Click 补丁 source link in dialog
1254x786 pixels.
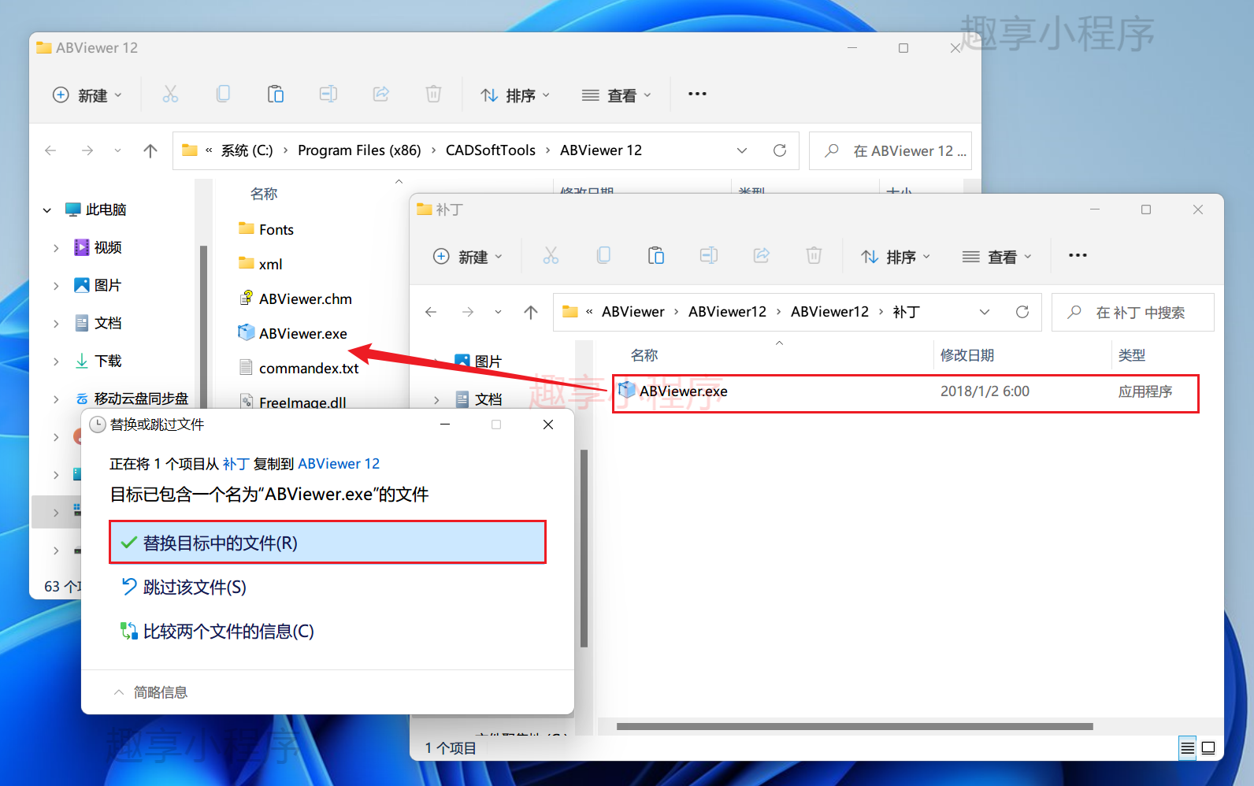point(236,464)
